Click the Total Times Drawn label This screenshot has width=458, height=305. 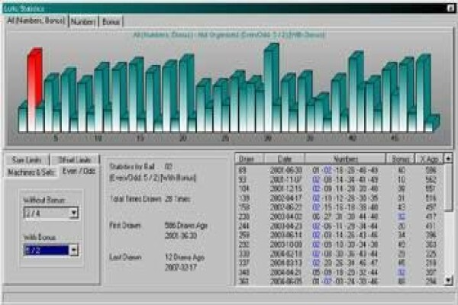136,199
